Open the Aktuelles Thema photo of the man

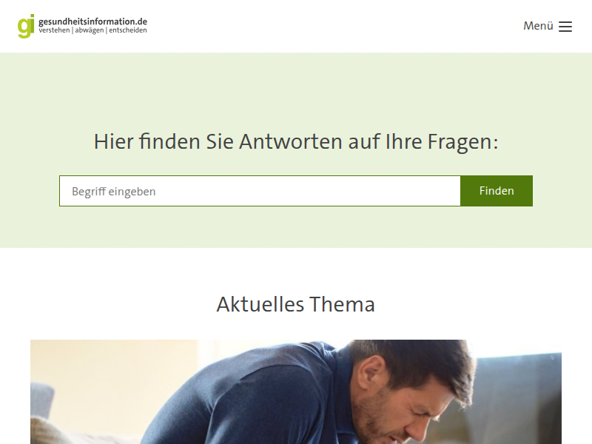click(x=296, y=392)
